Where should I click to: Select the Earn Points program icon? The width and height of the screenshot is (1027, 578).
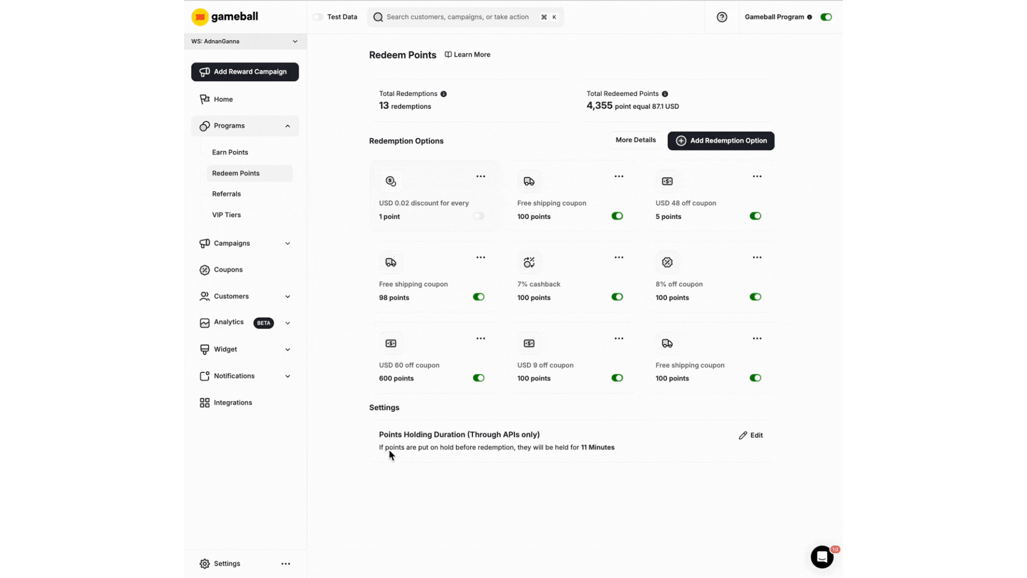(x=229, y=152)
